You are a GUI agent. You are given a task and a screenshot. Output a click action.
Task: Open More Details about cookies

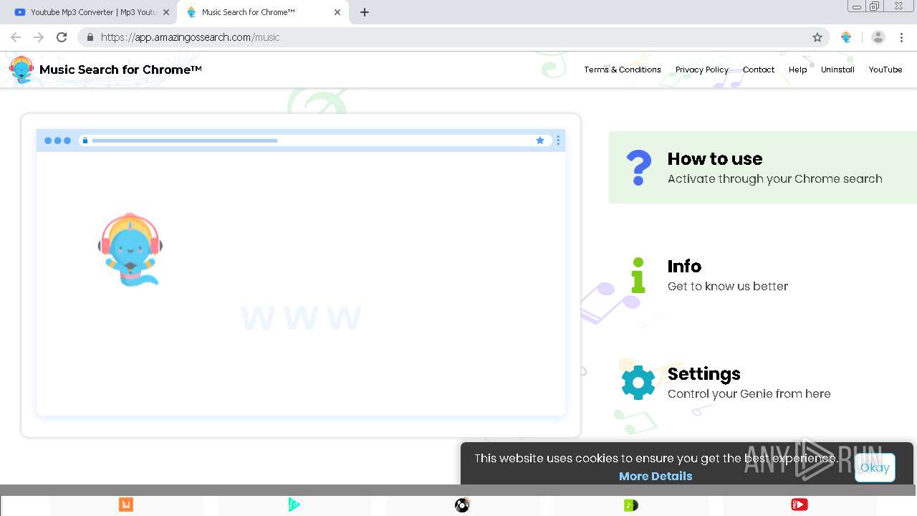click(x=656, y=476)
